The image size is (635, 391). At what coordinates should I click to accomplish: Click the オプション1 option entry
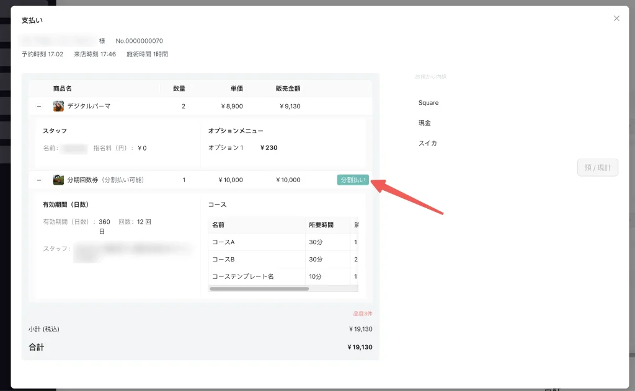(226, 148)
